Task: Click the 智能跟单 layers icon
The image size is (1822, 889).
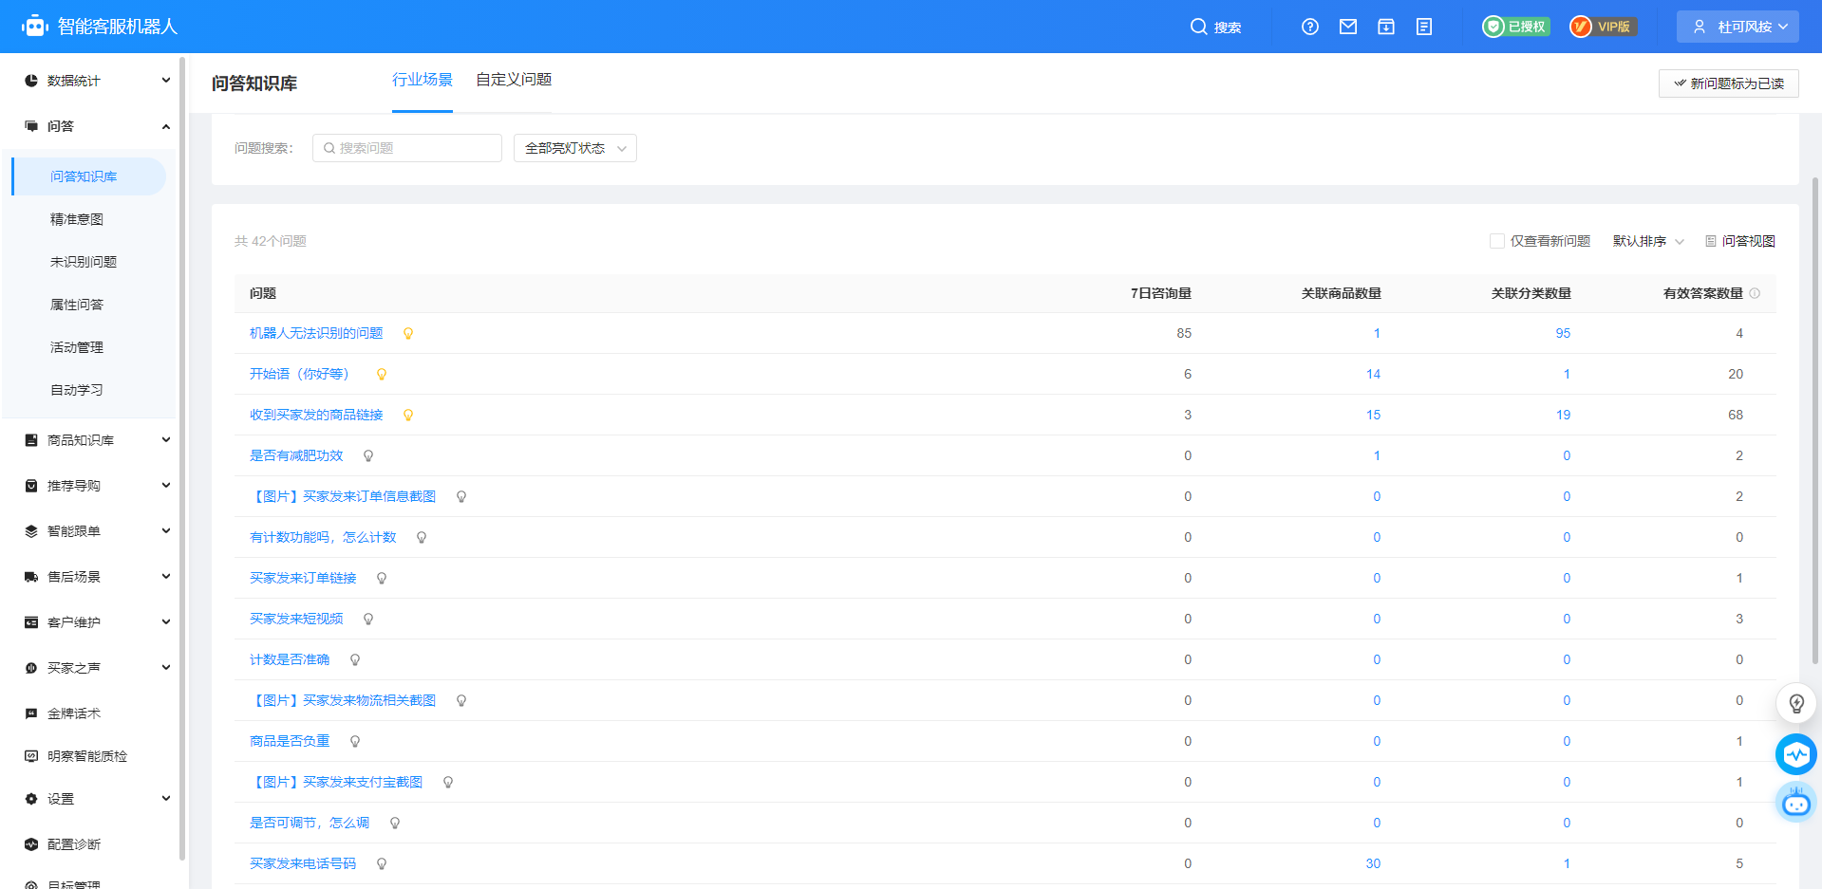Action: pyautogui.click(x=31, y=531)
